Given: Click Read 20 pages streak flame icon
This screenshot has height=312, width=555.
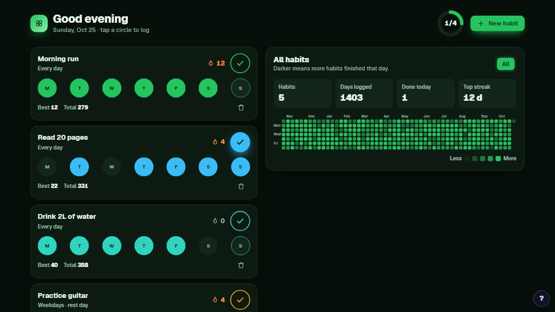Looking at the screenshot, I should [x=215, y=142].
